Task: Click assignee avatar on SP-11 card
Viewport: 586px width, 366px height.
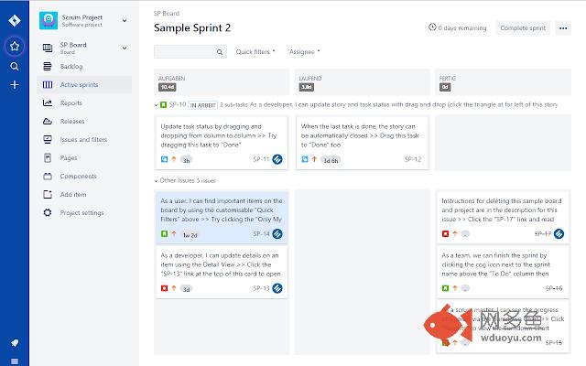Action: 278,159
